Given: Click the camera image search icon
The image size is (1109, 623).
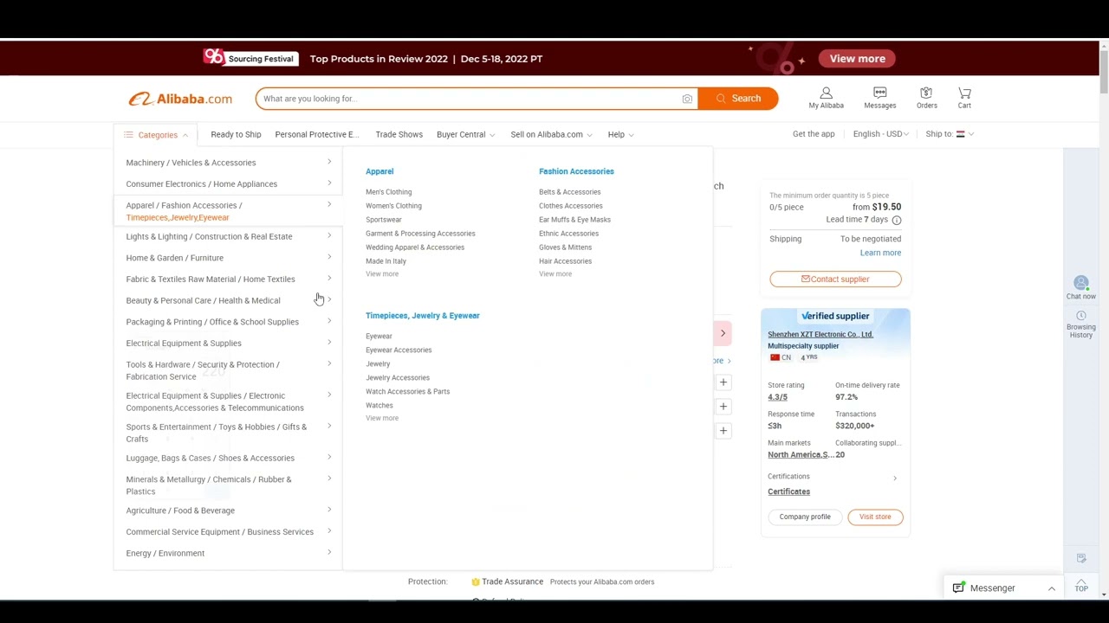Looking at the screenshot, I should pyautogui.click(x=687, y=99).
